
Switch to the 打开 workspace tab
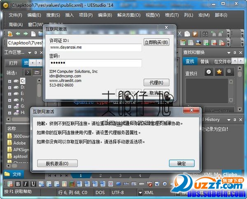[x=14, y=63]
